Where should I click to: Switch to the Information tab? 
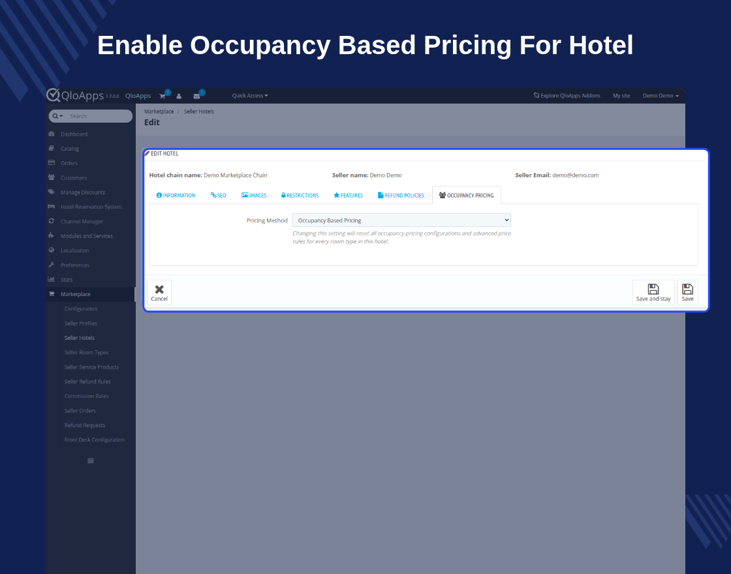pyautogui.click(x=176, y=195)
